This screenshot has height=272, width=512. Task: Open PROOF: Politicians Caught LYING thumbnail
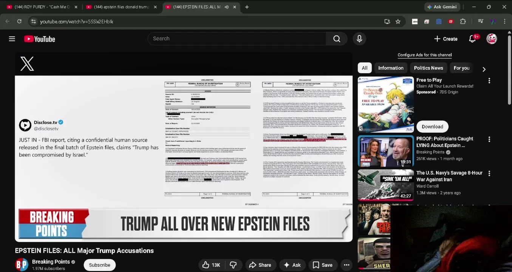386,151
